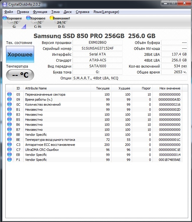Click status orb for attribute B3
The image size is (192, 222).
point(9,115)
